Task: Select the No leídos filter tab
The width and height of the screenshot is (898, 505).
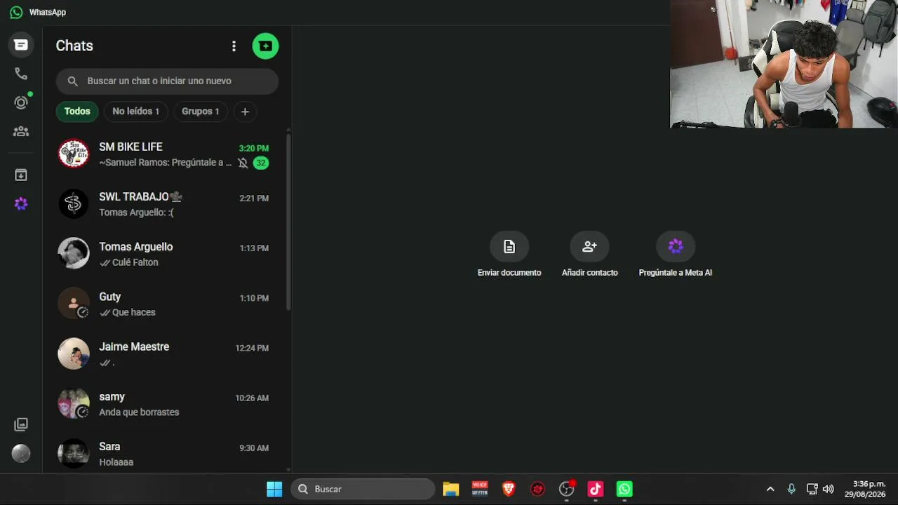Action: point(135,111)
